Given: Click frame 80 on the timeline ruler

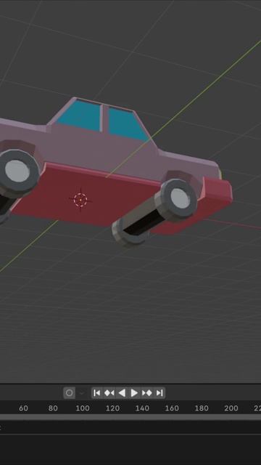Looking at the screenshot, I should 53,408.
